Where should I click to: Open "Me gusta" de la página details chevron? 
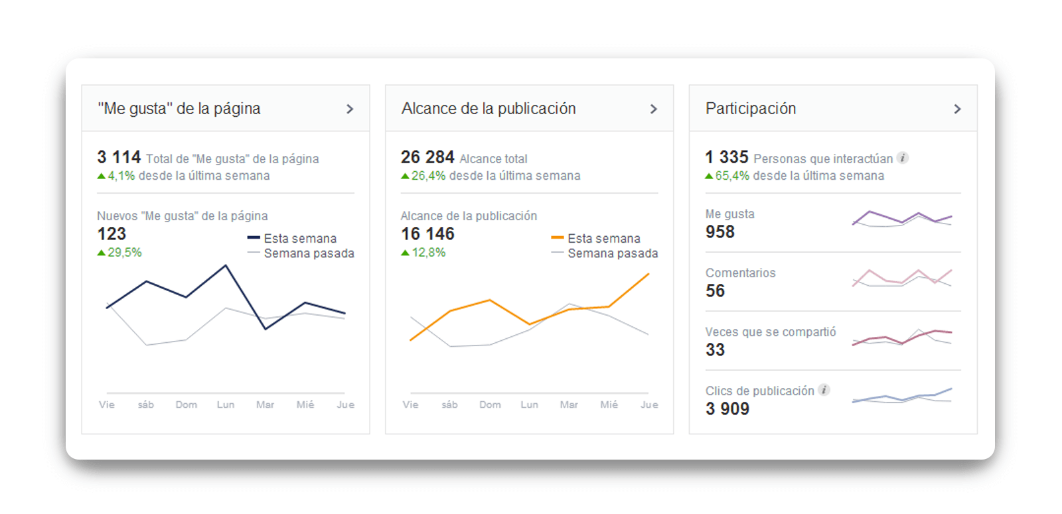pyautogui.click(x=350, y=109)
